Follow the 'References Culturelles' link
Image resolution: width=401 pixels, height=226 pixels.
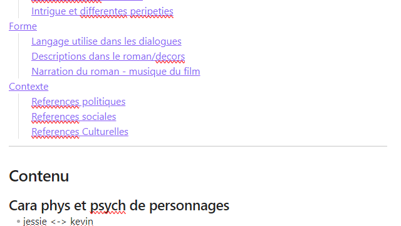[80, 132]
